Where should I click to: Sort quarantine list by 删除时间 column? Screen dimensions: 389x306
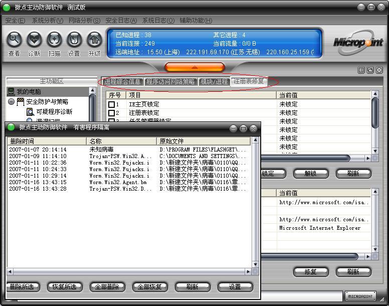(47, 141)
